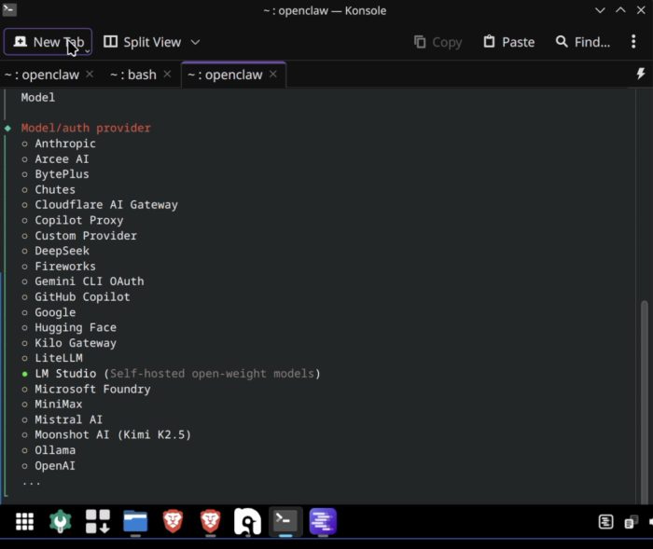Open the New Tab dropdown chevron
This screenshot has width=653, height=549.
coord(88,50)
